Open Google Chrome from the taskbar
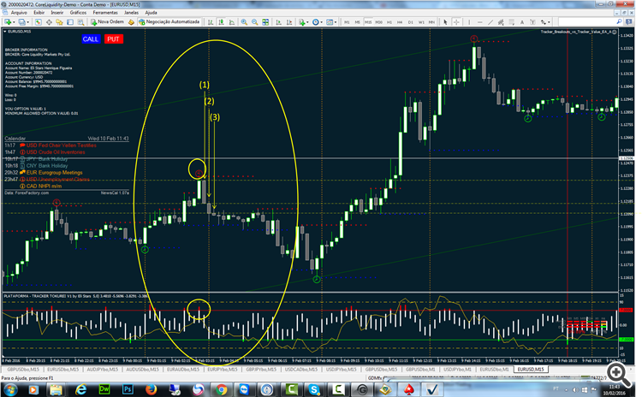642x397 pixels. point(222,389)
